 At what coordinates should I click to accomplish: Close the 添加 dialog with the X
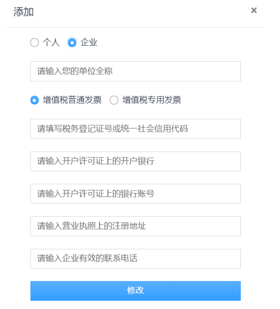(254, 11)
